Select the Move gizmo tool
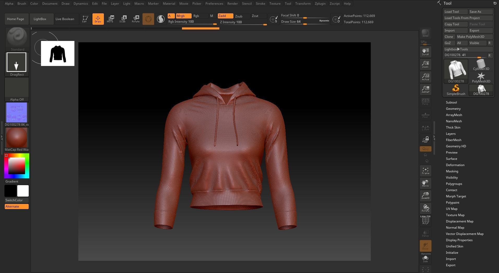 coord(110,19)
